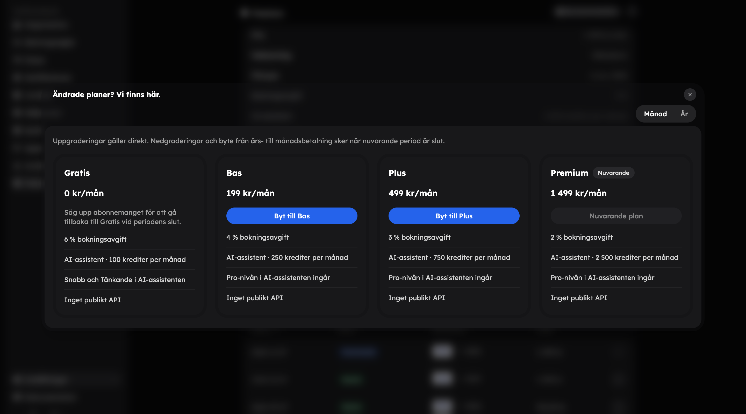Click AI-assistent 2 500 krediter per månad
This screenshot has width=746, height=414.
[614, 258]
